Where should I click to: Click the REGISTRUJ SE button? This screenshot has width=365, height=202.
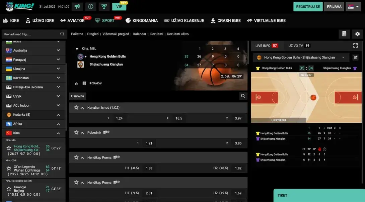308,7
